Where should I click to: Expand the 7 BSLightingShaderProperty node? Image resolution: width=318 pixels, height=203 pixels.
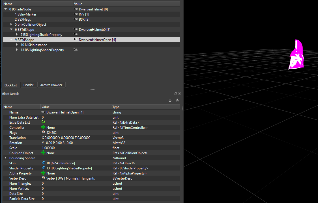point(17,34)
